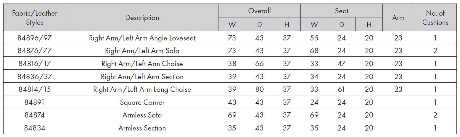This screenshot has width=460, height=137.
Task: Select style number 84816/17
Action: click(x=35, y=64)
